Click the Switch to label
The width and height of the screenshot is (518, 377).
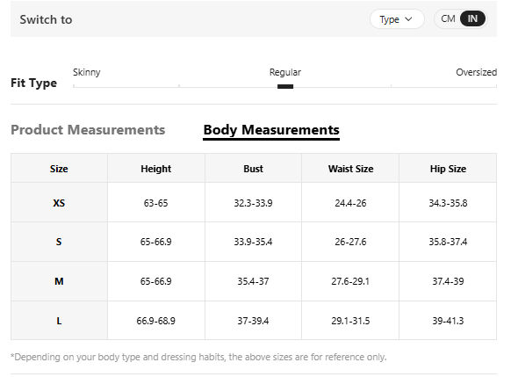pyautogui.click(x=46, y=19)
